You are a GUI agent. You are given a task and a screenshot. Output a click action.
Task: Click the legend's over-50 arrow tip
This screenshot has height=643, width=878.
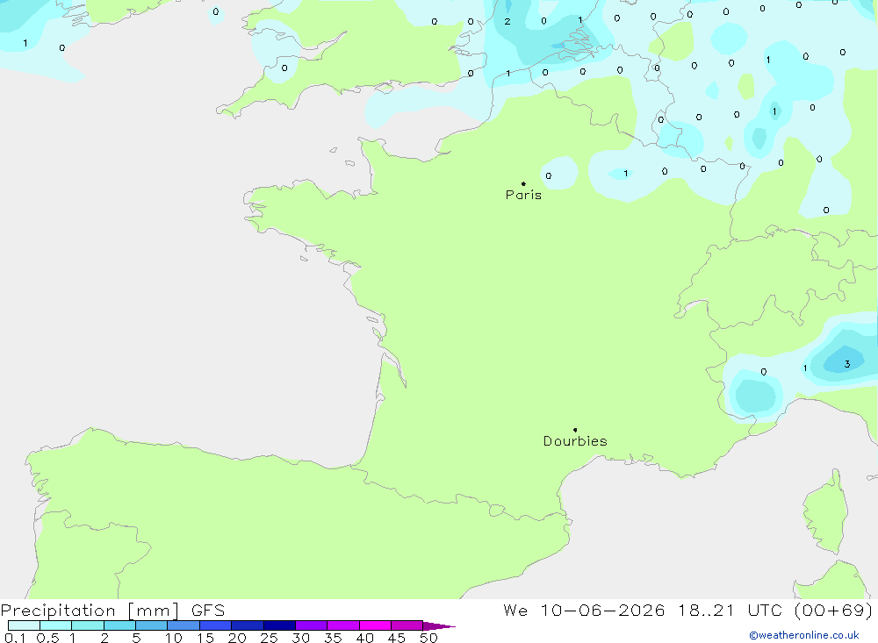coord(439,625)
